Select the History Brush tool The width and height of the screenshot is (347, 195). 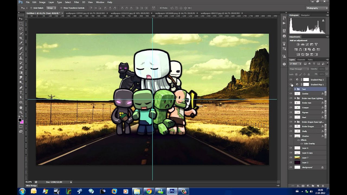coord(21,63)
